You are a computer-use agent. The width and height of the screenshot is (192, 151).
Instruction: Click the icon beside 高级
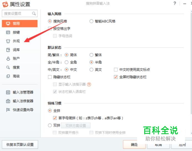point(8,76)
